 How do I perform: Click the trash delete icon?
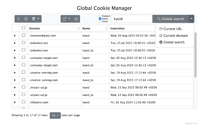point(33,19)
